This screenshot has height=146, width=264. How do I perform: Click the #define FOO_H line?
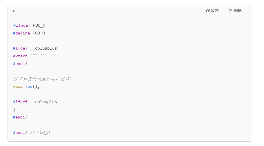(x=29, y=33)
